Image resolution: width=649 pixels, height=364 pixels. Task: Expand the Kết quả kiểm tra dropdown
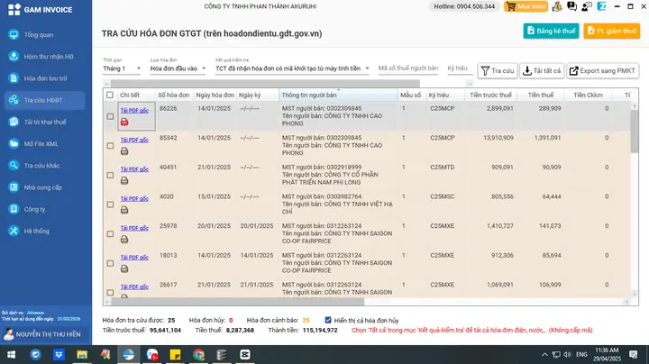(x=292, y=68)
